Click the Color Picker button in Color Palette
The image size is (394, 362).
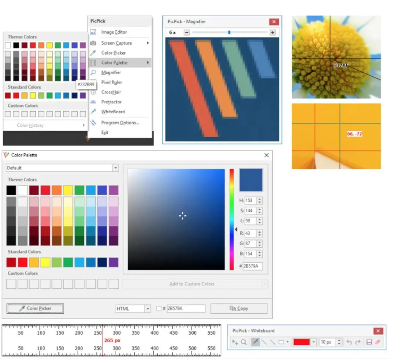[x=36, y=311]
